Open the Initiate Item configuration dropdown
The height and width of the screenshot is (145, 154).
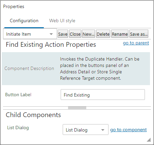coord(30,34)
